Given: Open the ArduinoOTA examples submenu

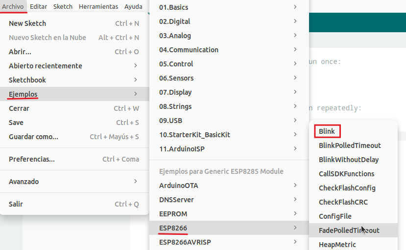Looking at the screenshot, I should (229, 186).
